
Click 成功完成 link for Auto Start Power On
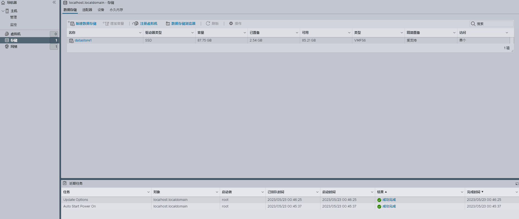tap(389, 206)
